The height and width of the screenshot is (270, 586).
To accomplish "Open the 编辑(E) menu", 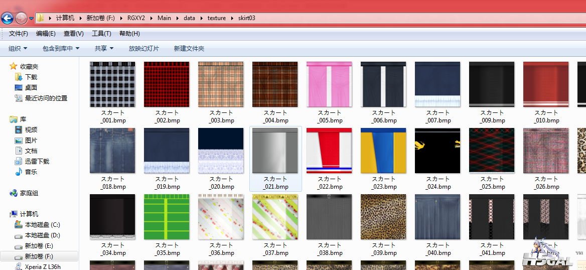I will [x=46, y=34].
